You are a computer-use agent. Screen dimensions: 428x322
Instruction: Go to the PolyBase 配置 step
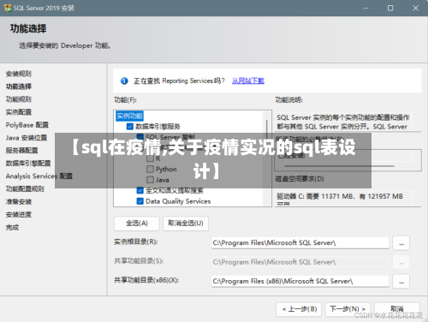click(27, 125)
